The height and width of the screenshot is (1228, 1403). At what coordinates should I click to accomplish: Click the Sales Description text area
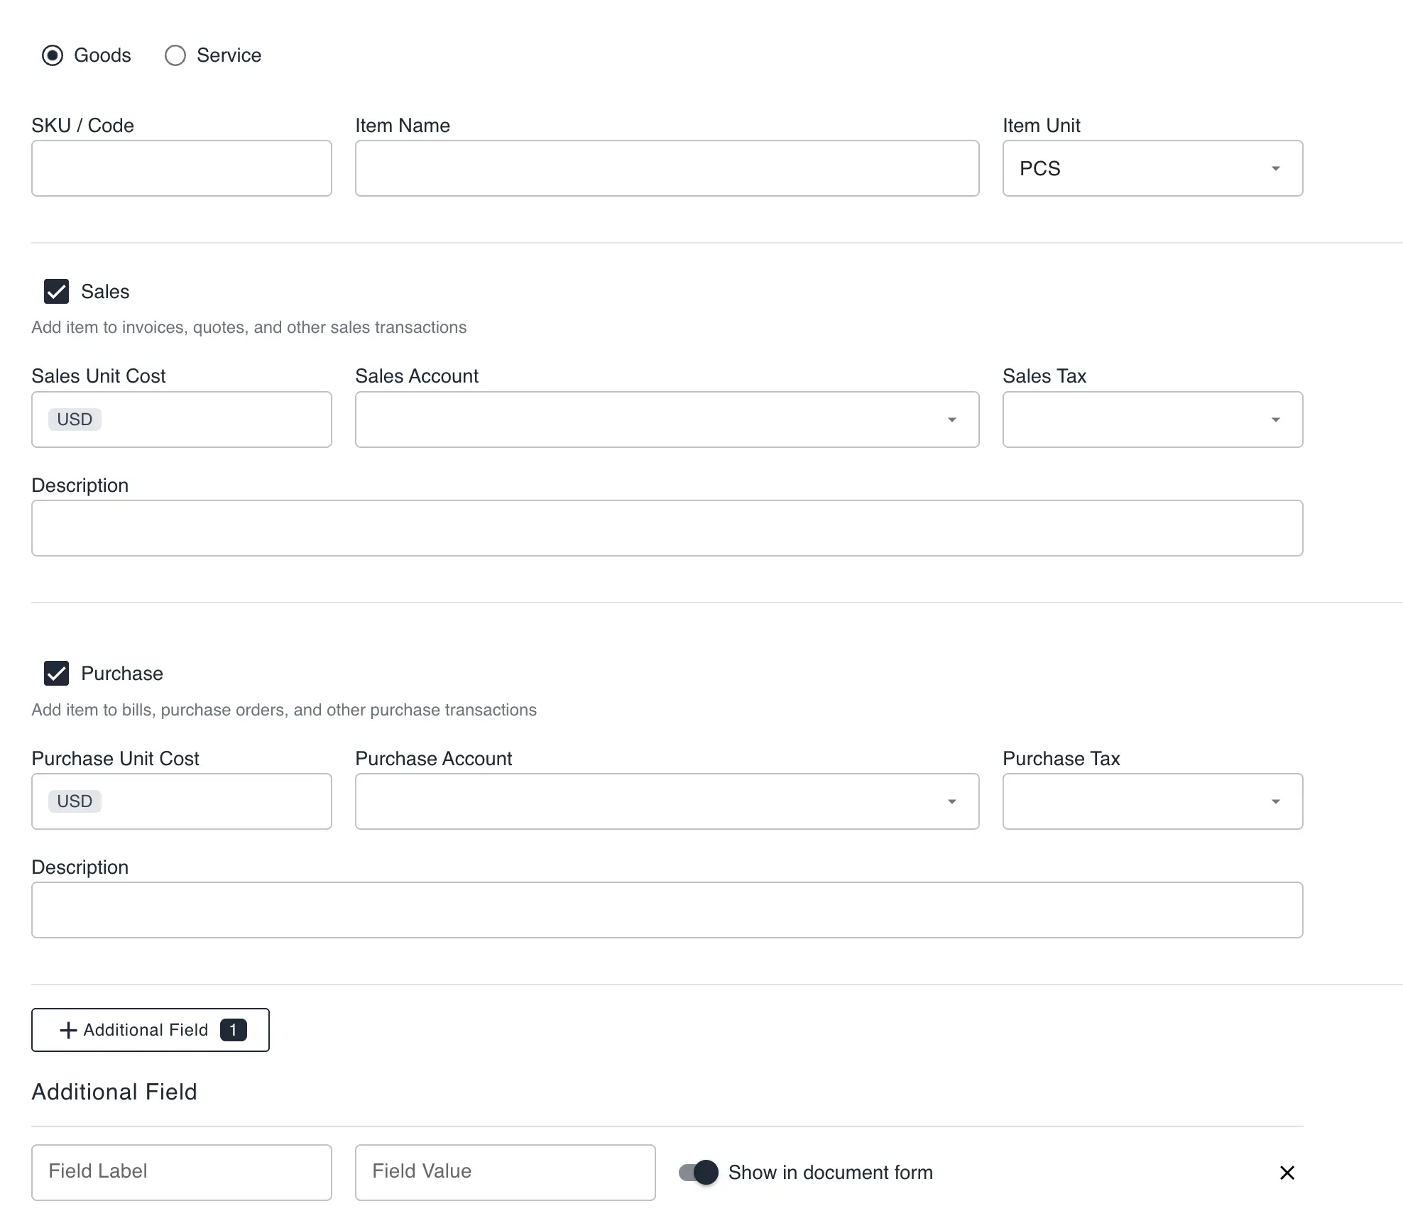pos(667,527)
